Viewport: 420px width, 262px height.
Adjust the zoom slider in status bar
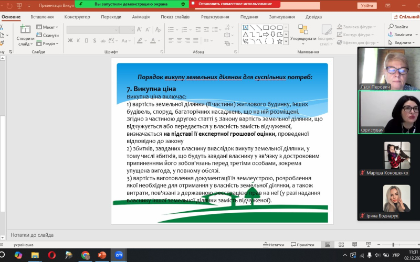pos(394,245)
